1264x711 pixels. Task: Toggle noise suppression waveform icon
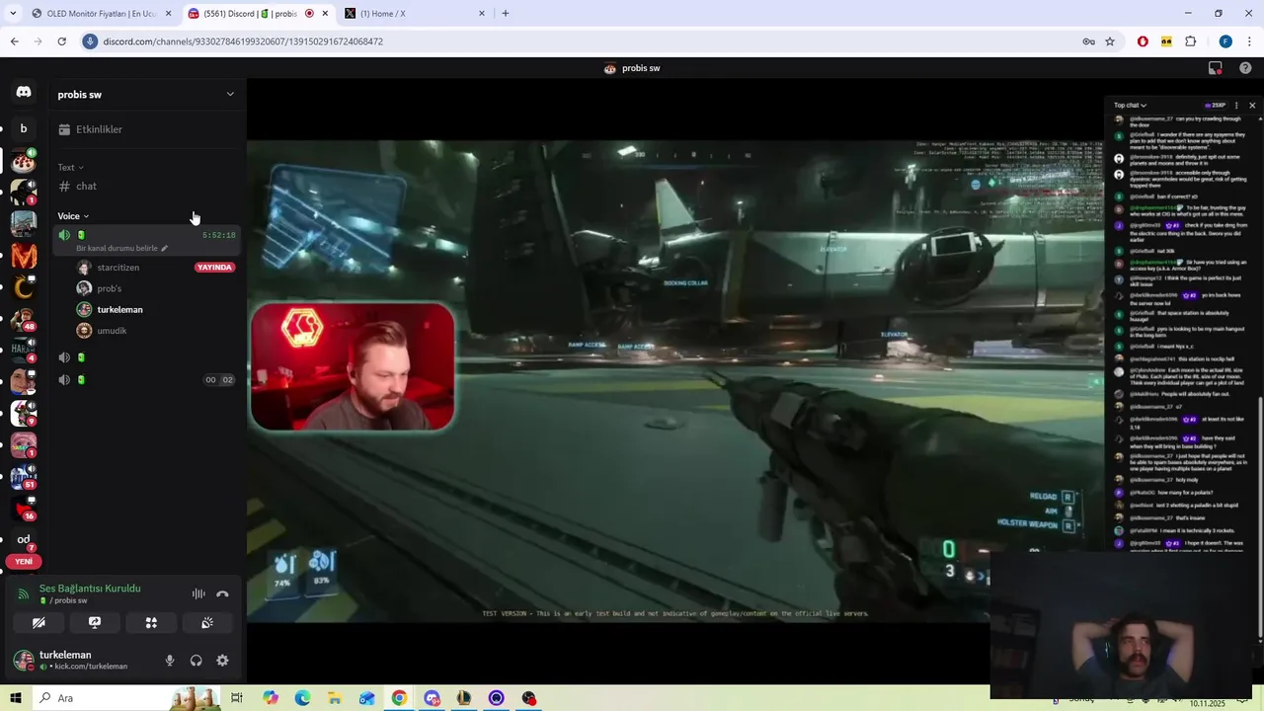point(198,594)
